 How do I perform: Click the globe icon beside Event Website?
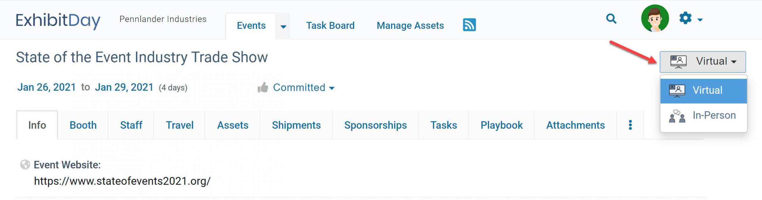pyautogui.click(x=25, y=164)
